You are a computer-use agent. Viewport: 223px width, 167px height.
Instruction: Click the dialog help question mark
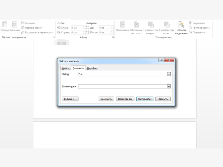coord(161,60)
